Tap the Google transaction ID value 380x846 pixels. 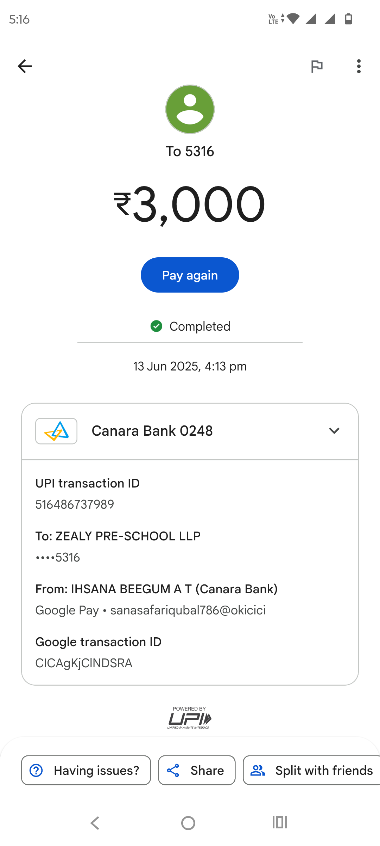pos(84,663)
